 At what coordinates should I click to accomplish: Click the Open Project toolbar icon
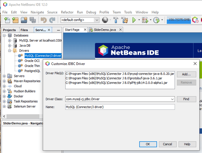coord(24,20)
